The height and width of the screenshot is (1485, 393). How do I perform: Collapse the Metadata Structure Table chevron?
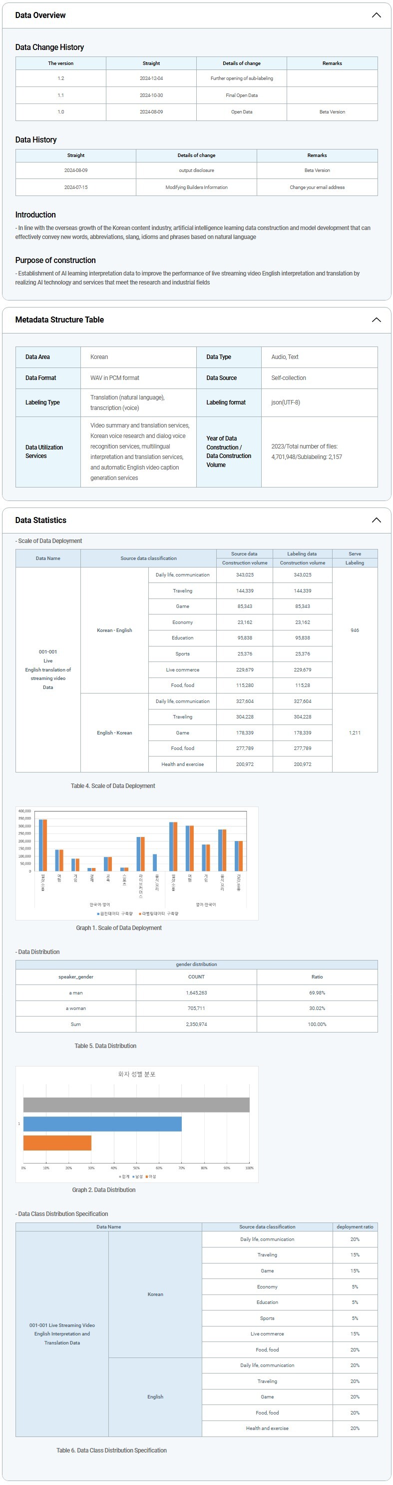(x=376, y=320)
